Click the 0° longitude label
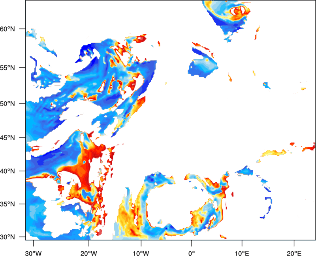Image resolution: width=316 pixels, height=256 pixels. pos(192,253)
